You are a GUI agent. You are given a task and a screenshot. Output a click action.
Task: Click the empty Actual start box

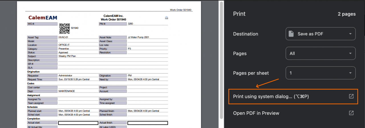(x=78, y=123)
